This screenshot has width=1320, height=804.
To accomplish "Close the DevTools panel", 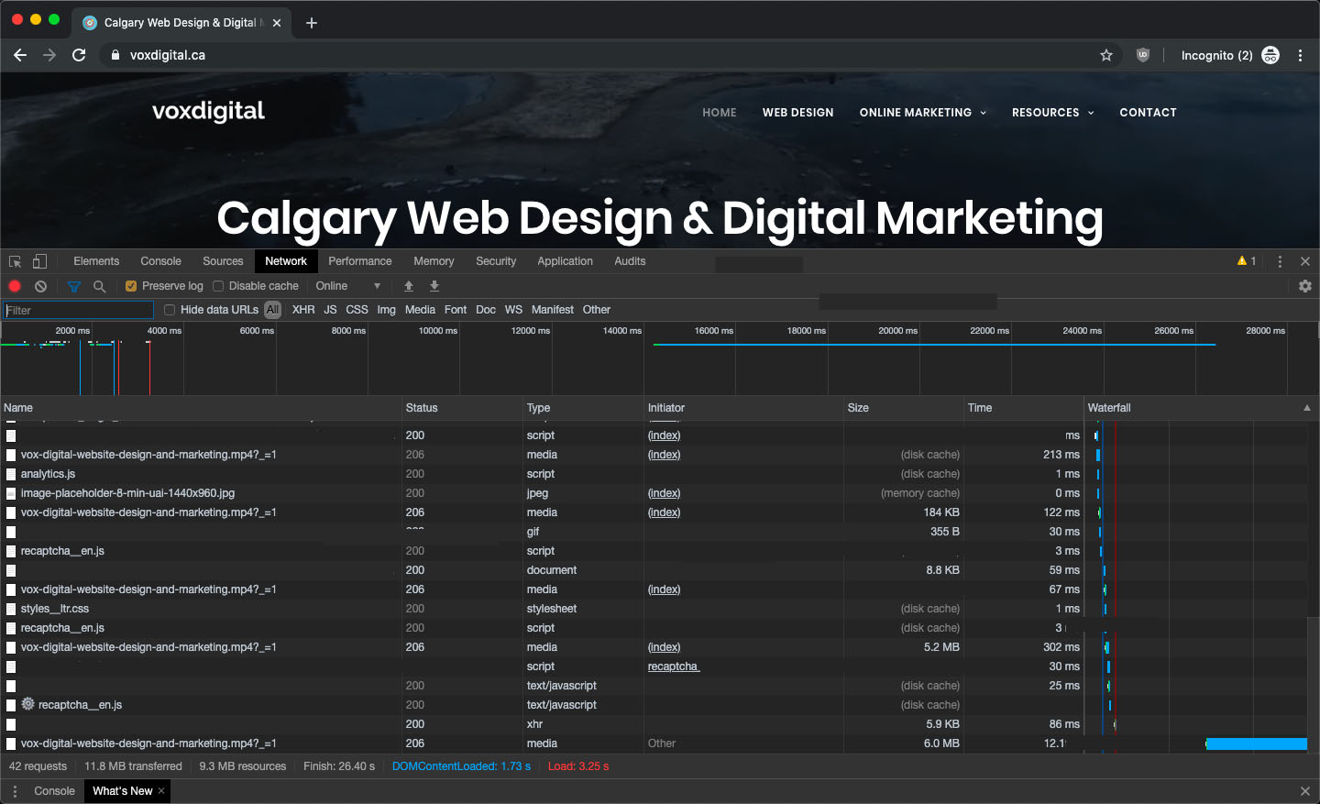I will pos(1305,261).
